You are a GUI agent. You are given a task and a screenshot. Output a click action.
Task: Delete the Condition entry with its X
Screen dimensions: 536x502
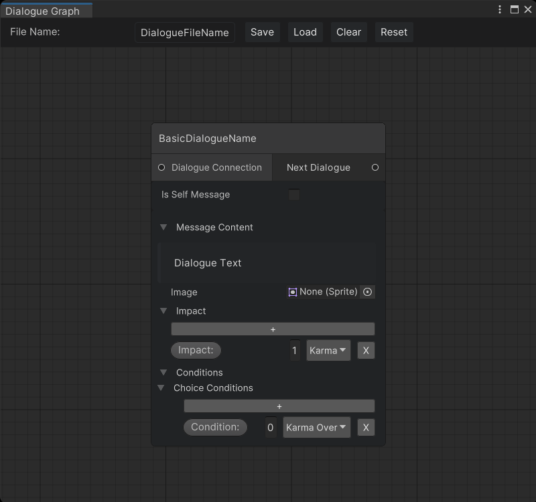click(x=366, y=428)
